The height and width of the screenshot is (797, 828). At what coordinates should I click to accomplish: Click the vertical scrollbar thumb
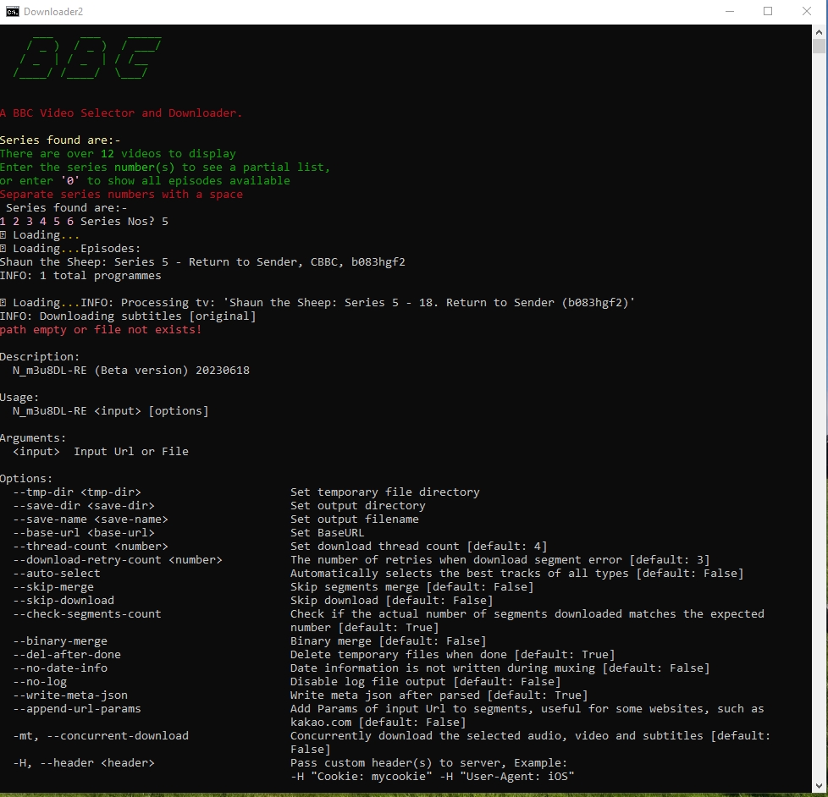[x=819, y=47]
